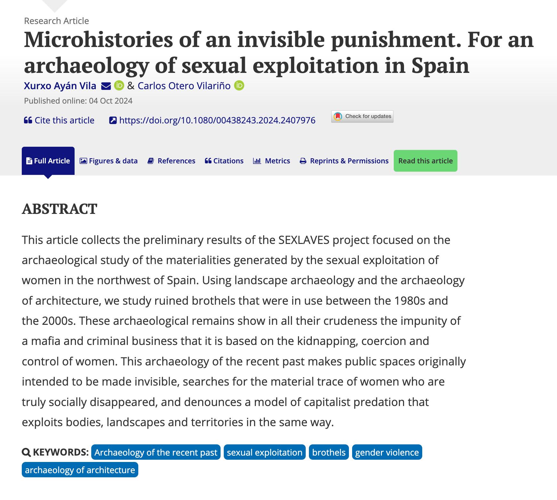Image resolution: width=557 pixels, height=500 pixels.
Task: Open author link Carlos Otero Vilariño
Action: [184, 86]
